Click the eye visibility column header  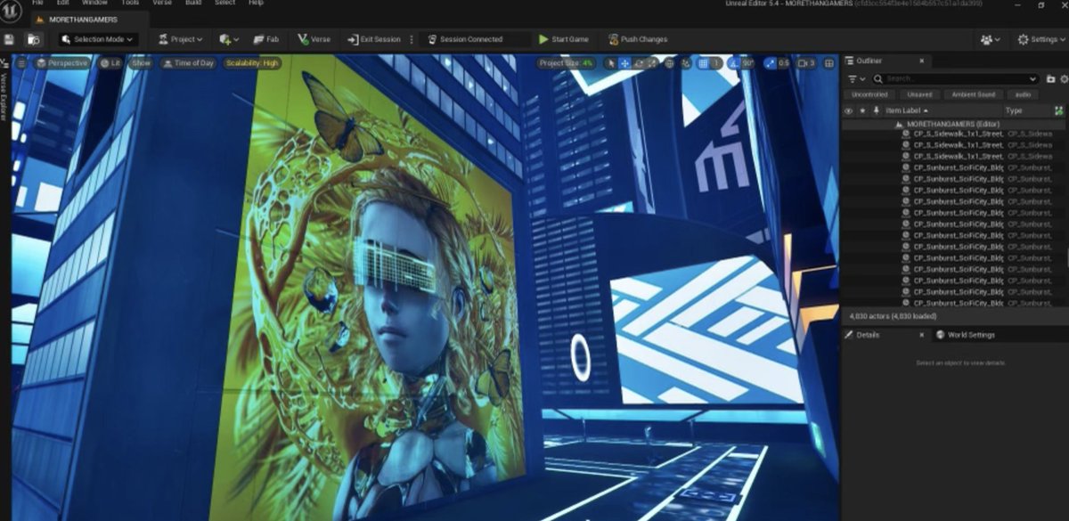848,110
